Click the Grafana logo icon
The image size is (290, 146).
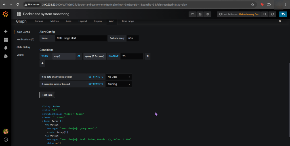coord(6,14)
